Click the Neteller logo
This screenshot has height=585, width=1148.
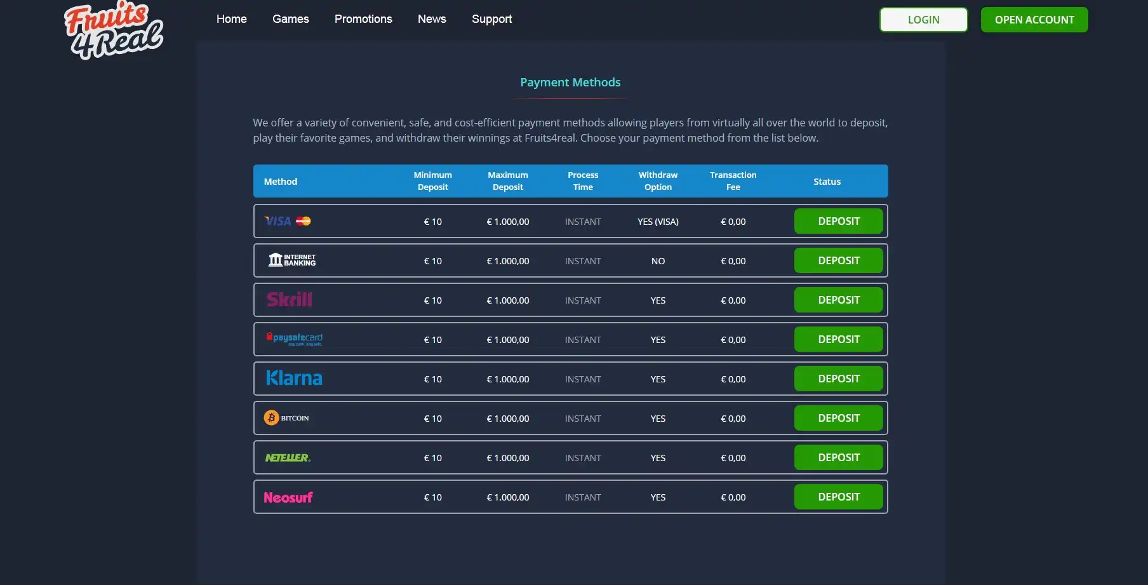pyautogui.click(x=288, y=457)
